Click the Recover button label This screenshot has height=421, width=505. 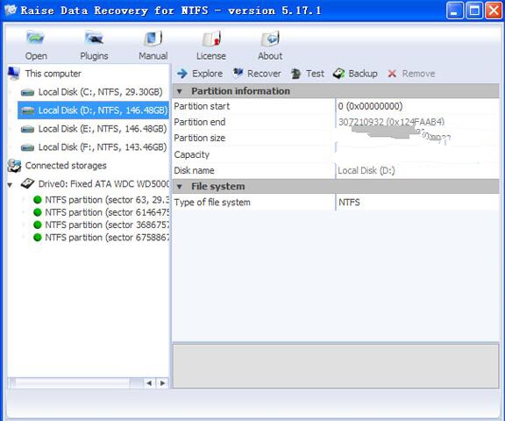pos(264,74)
